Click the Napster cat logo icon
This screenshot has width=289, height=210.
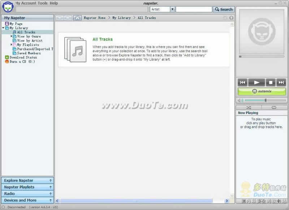click(8, 7)
